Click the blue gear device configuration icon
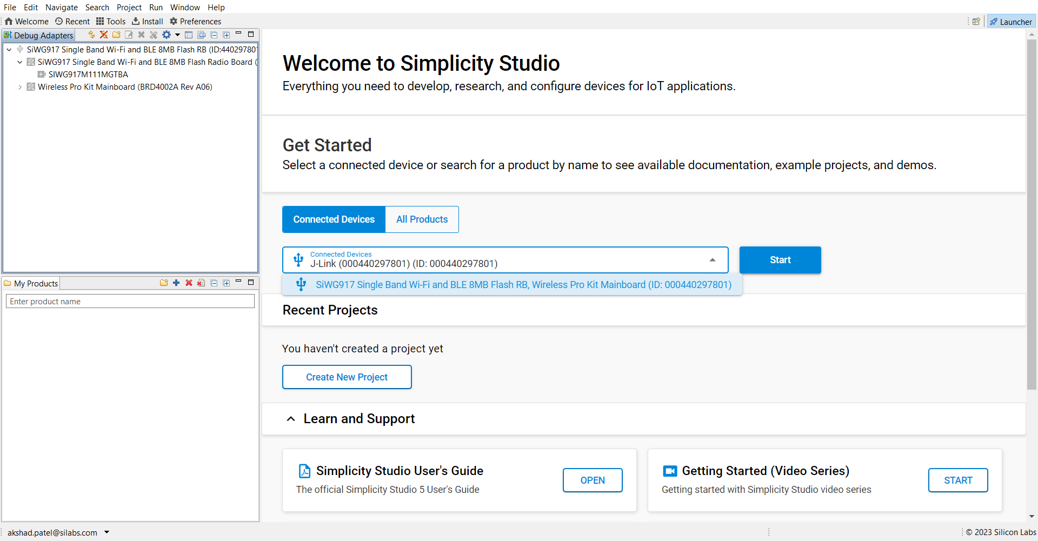 [x=167, y=35]
